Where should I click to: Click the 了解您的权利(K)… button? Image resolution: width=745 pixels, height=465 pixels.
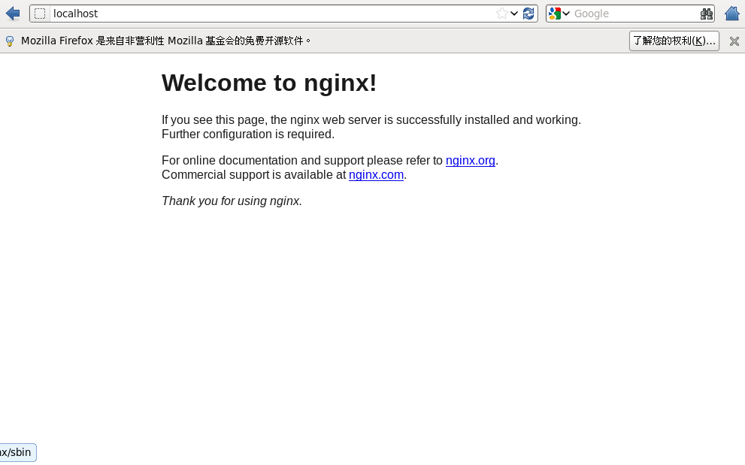tap(674, 41)
